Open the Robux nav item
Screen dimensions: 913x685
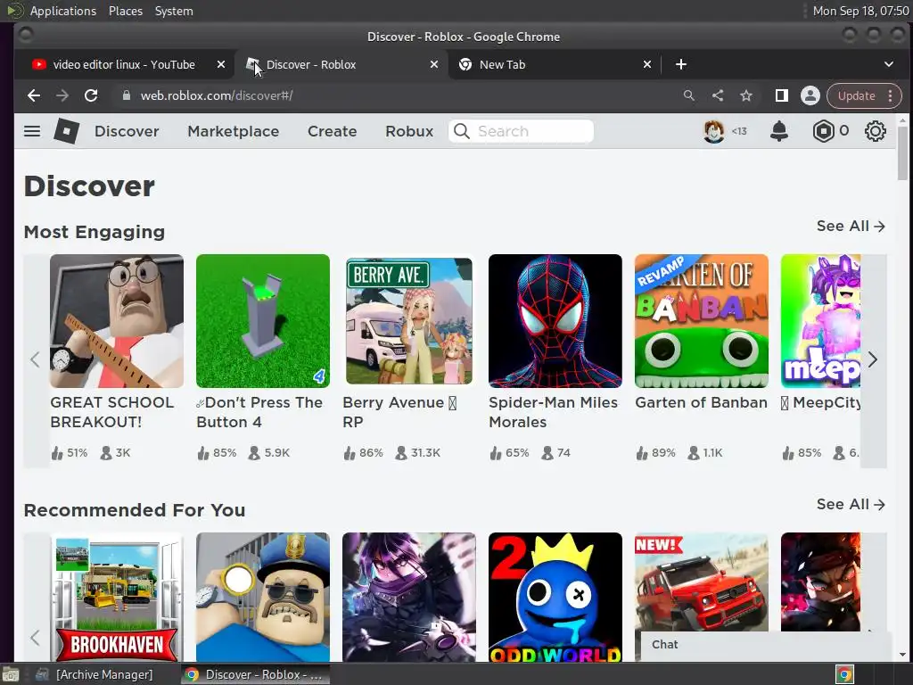coord(409,131)
